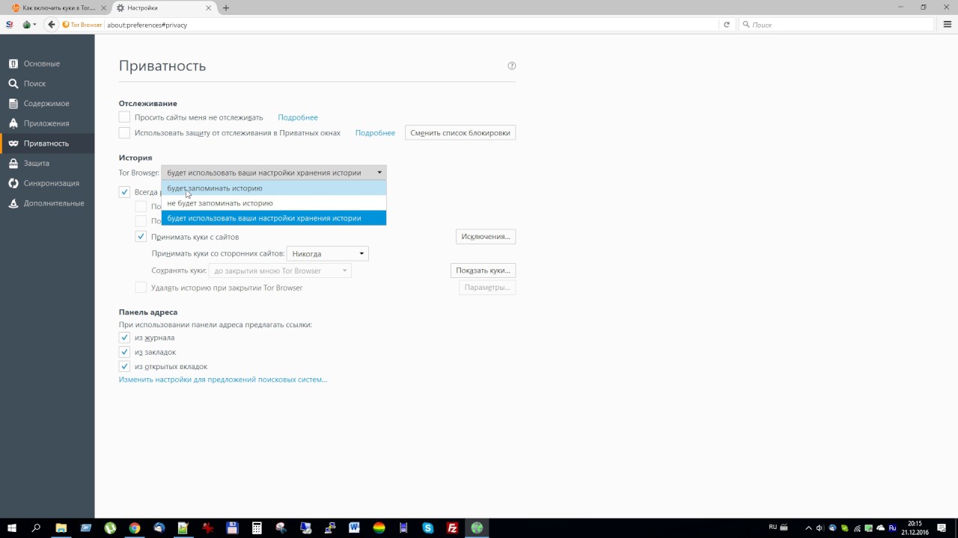
Task: Open Изменить настройки для предложений поисковых систем link
Action: coord(223,380)
